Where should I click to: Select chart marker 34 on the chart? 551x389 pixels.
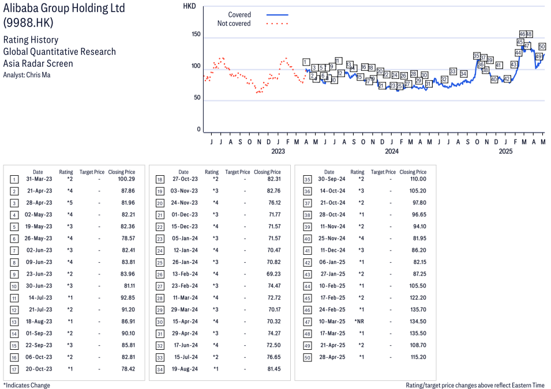pos(463,74)
